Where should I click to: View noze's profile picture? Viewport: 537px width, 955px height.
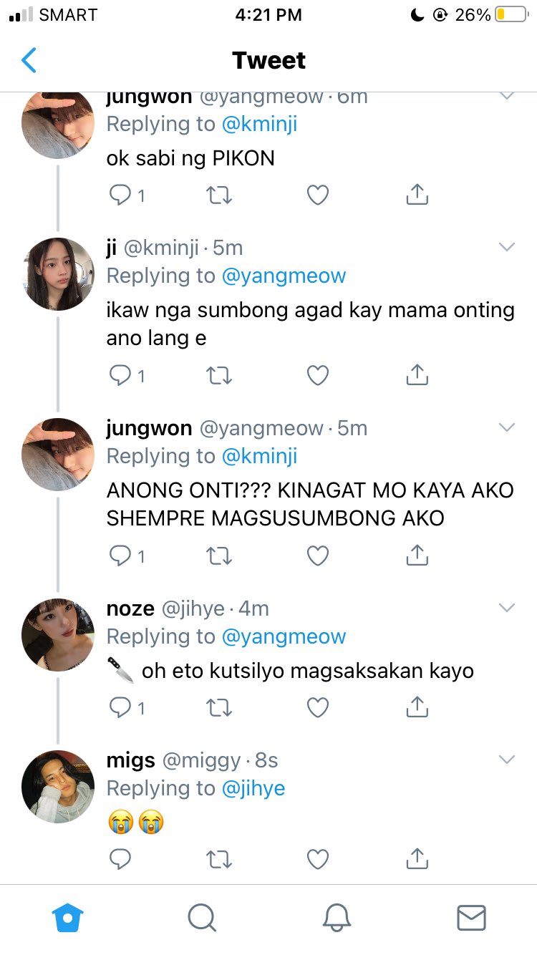tap(58, 635)
